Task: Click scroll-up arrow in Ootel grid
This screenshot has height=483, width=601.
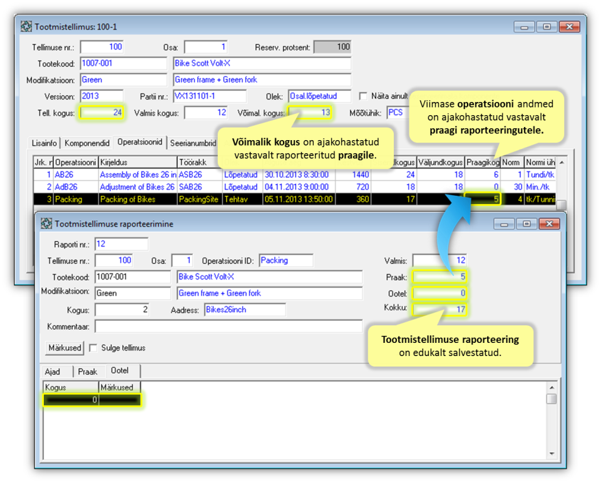Action: coord(552,387)
